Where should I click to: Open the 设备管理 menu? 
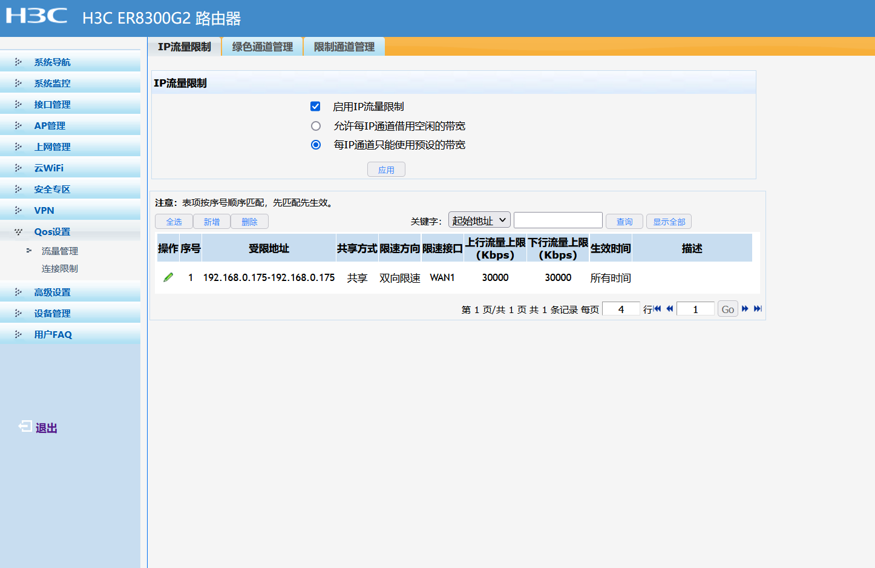coord(70,313)
